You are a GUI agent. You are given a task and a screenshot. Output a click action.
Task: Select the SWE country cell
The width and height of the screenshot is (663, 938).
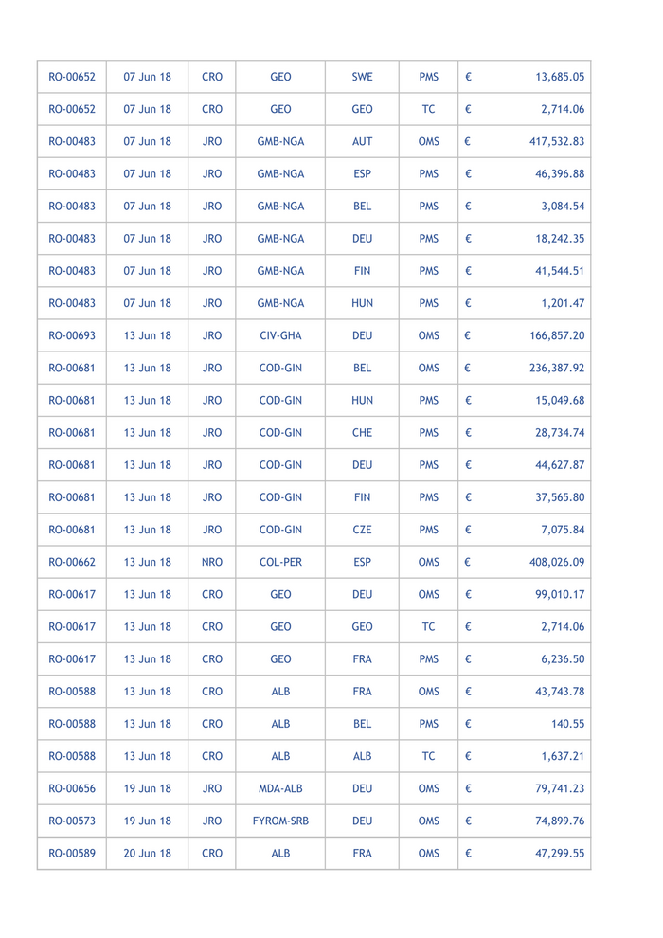[362, 77]
